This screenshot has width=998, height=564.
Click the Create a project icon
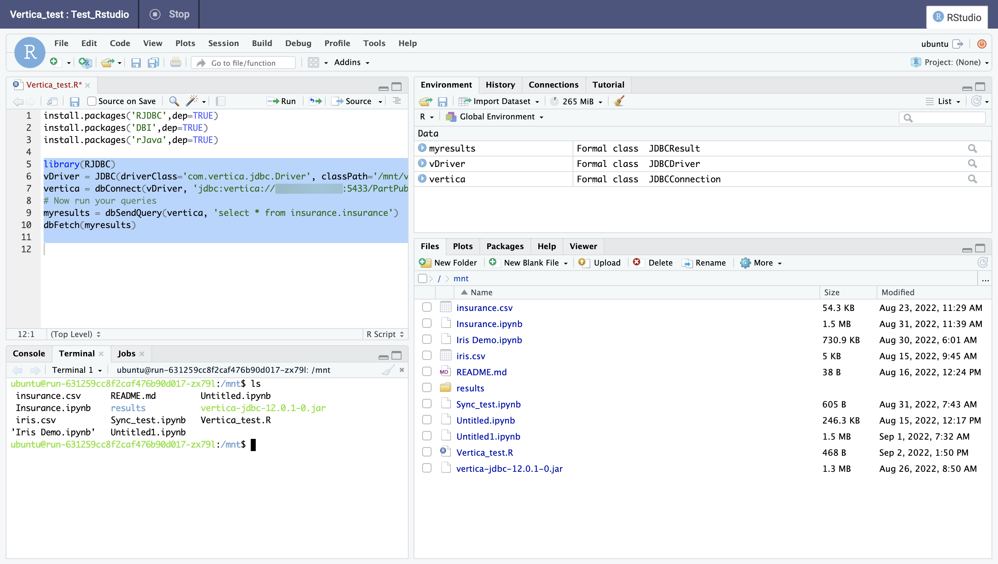click(x=85, y=63)
